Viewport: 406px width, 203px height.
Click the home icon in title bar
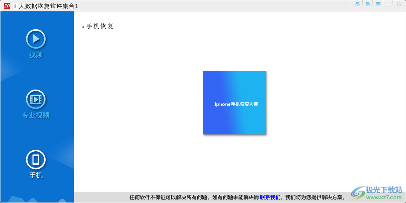click(x=368, y=4)
